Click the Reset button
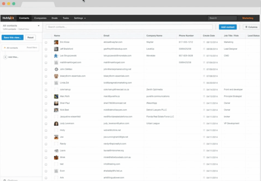261x181 pixels. click(30, 37)
